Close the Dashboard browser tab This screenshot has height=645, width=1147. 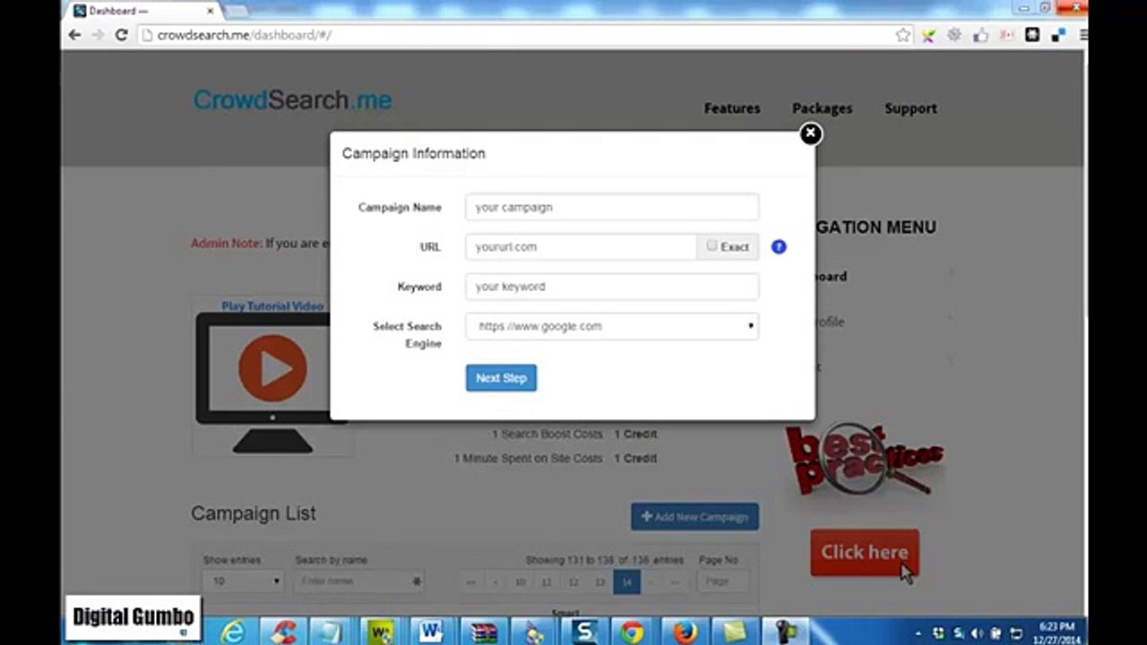211,12
